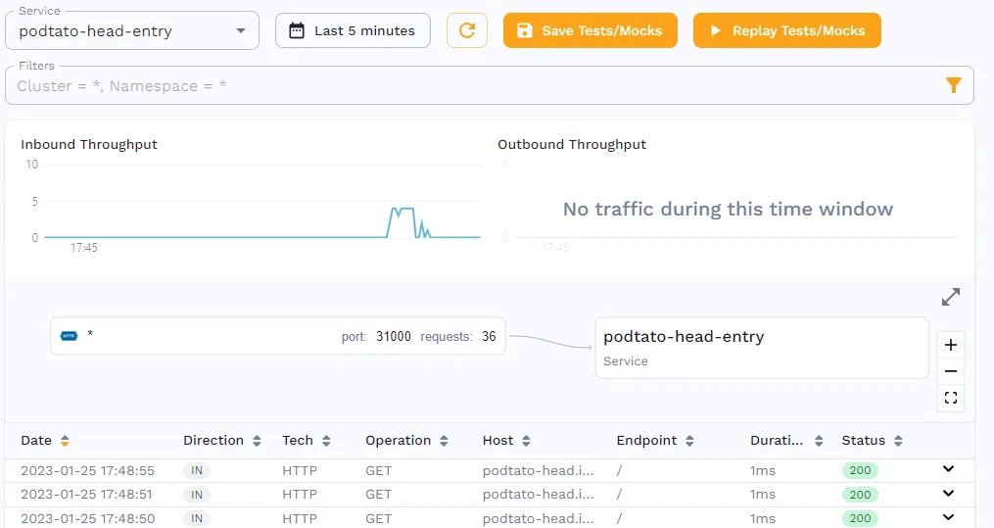Sort the table by Endpoint

point(689,441)
